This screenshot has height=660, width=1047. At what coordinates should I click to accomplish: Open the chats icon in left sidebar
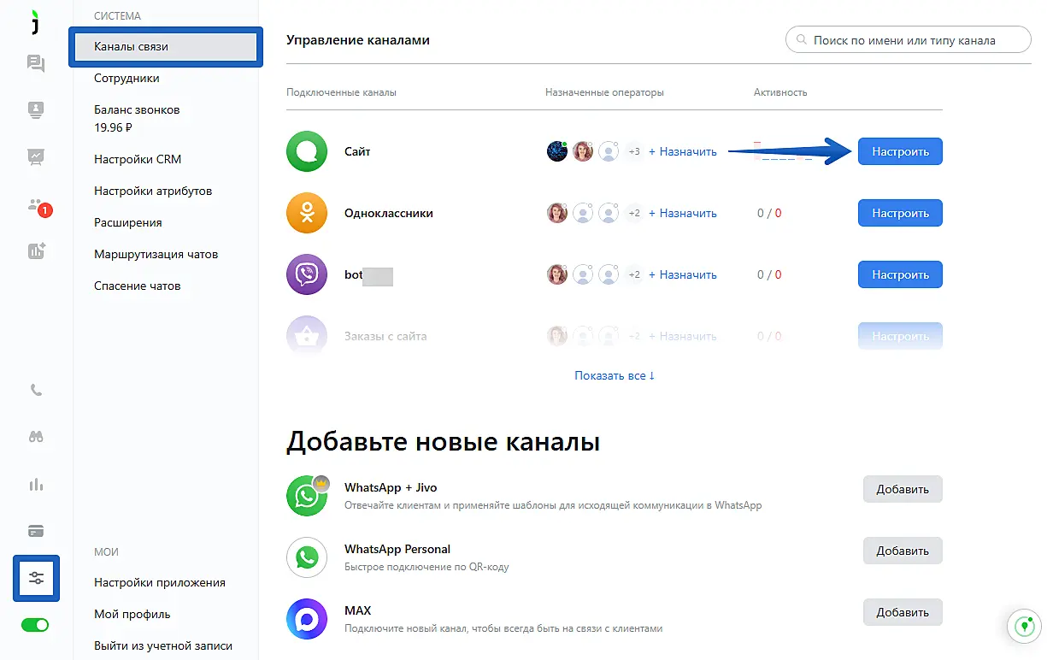[36, 63]
